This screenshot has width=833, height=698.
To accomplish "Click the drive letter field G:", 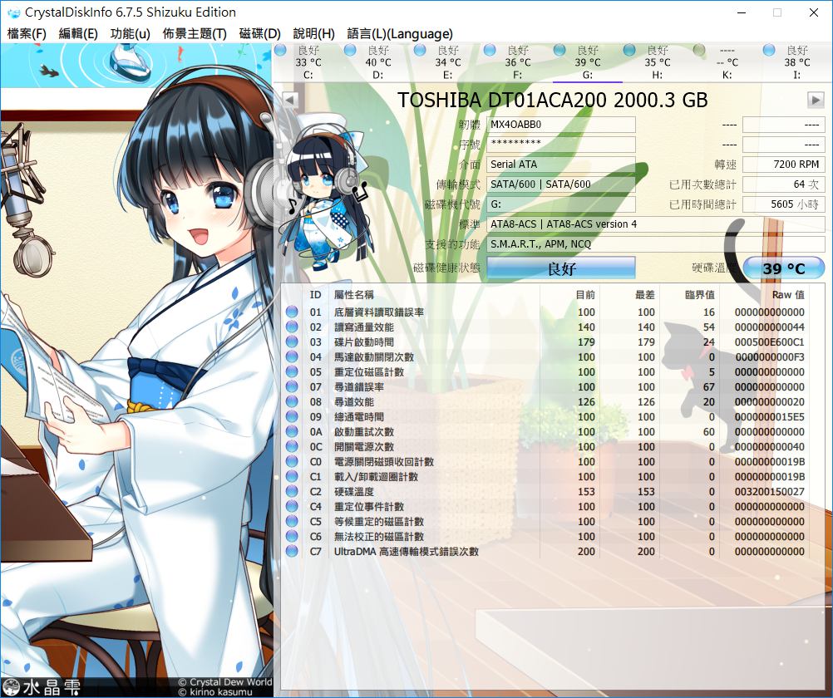I will pos(561,204).
